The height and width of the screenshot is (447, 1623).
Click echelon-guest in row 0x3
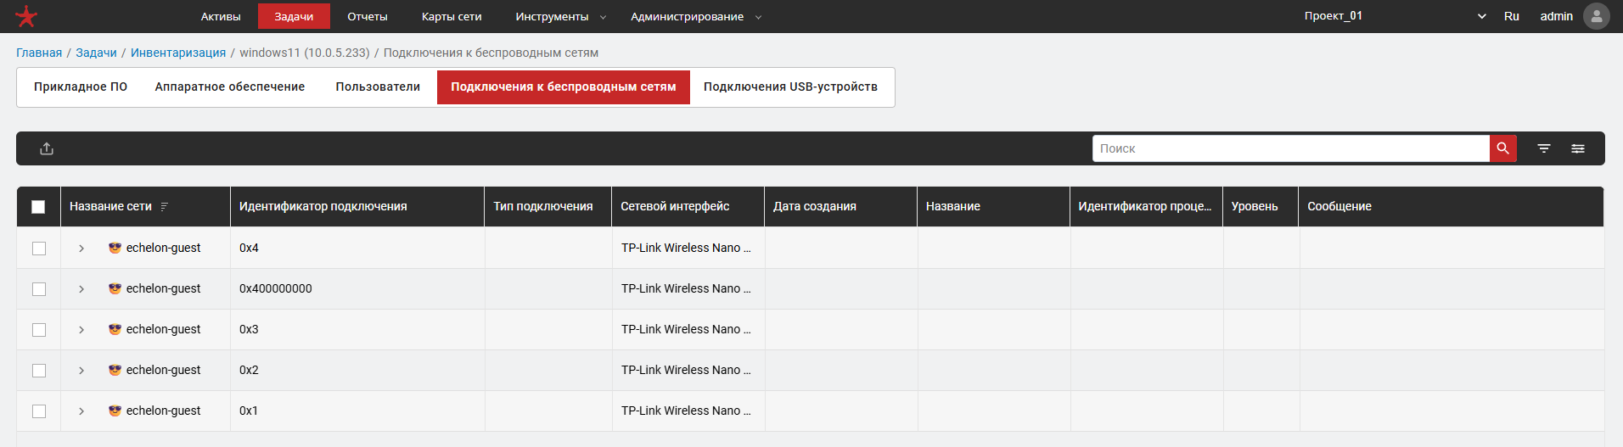163,329
